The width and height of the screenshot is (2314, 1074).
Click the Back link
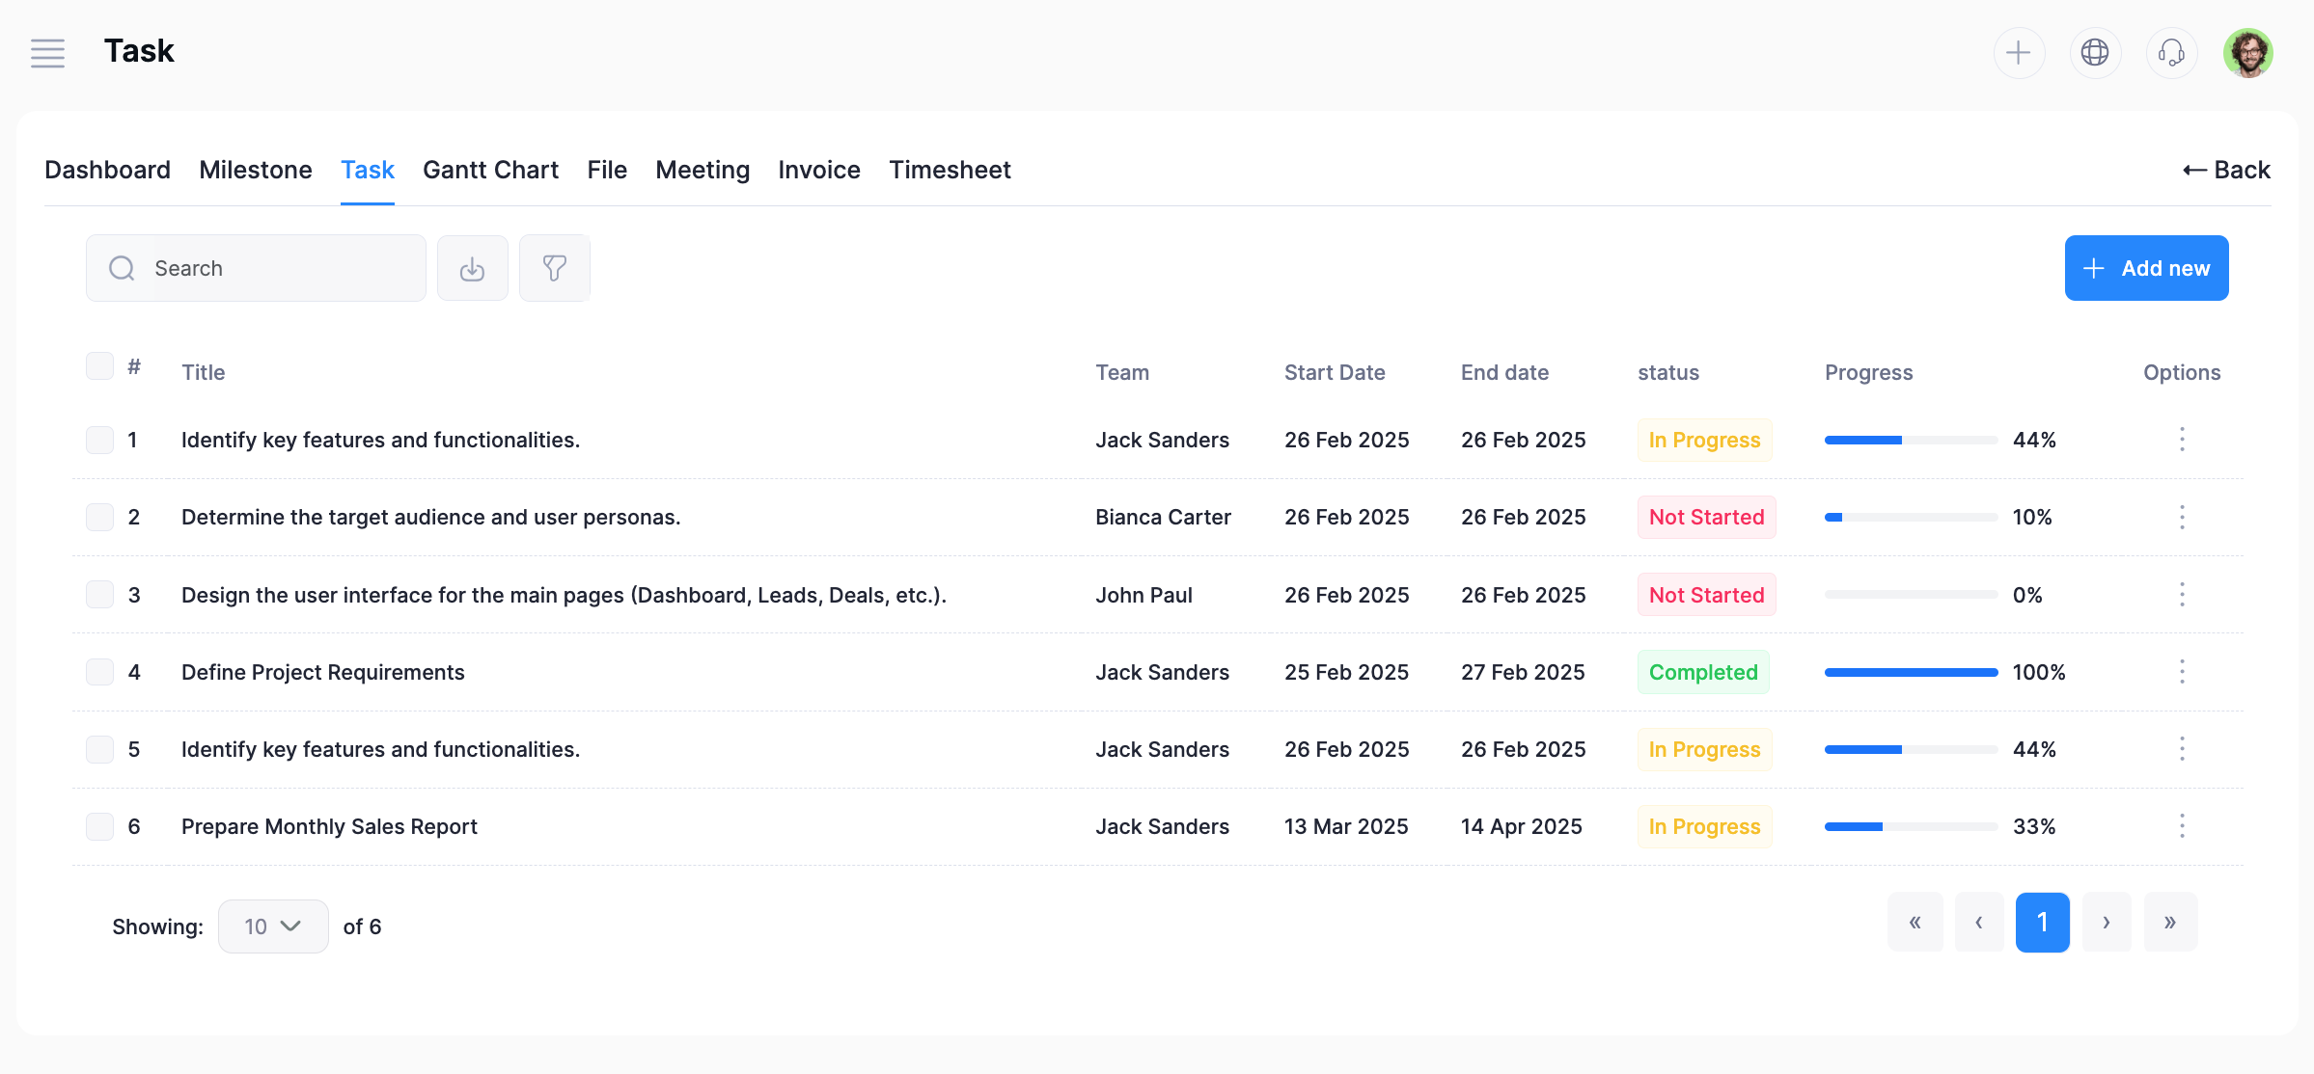[x=2226, y=171]
